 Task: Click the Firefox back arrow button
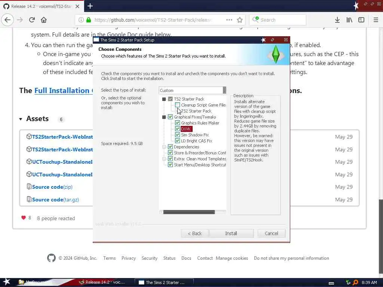click(x=7, y=20)
